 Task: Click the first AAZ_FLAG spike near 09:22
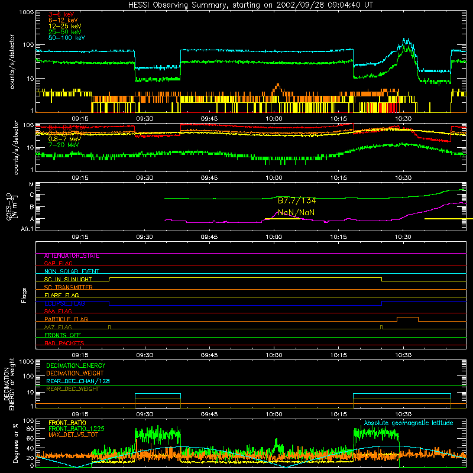point(109,327)
